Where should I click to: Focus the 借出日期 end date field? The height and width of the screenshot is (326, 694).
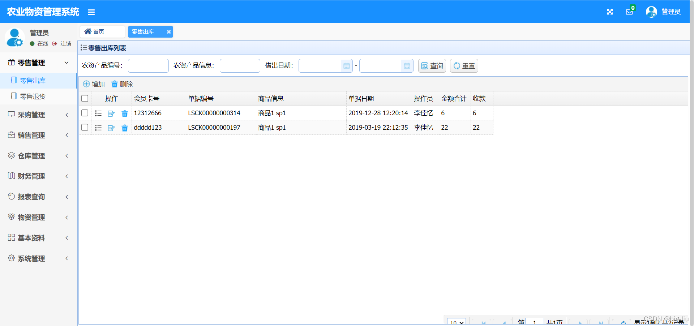coord(381,66)
